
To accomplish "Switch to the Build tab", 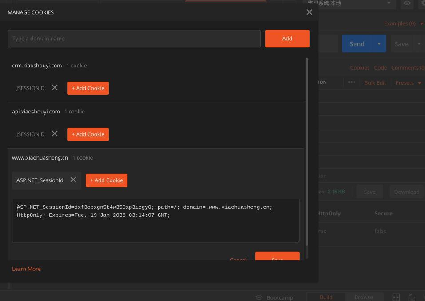I will (326, 297).
